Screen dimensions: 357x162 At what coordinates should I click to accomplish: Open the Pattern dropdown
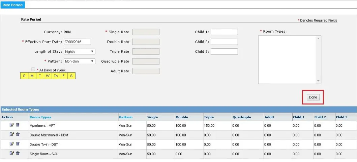tap(80, 61)
